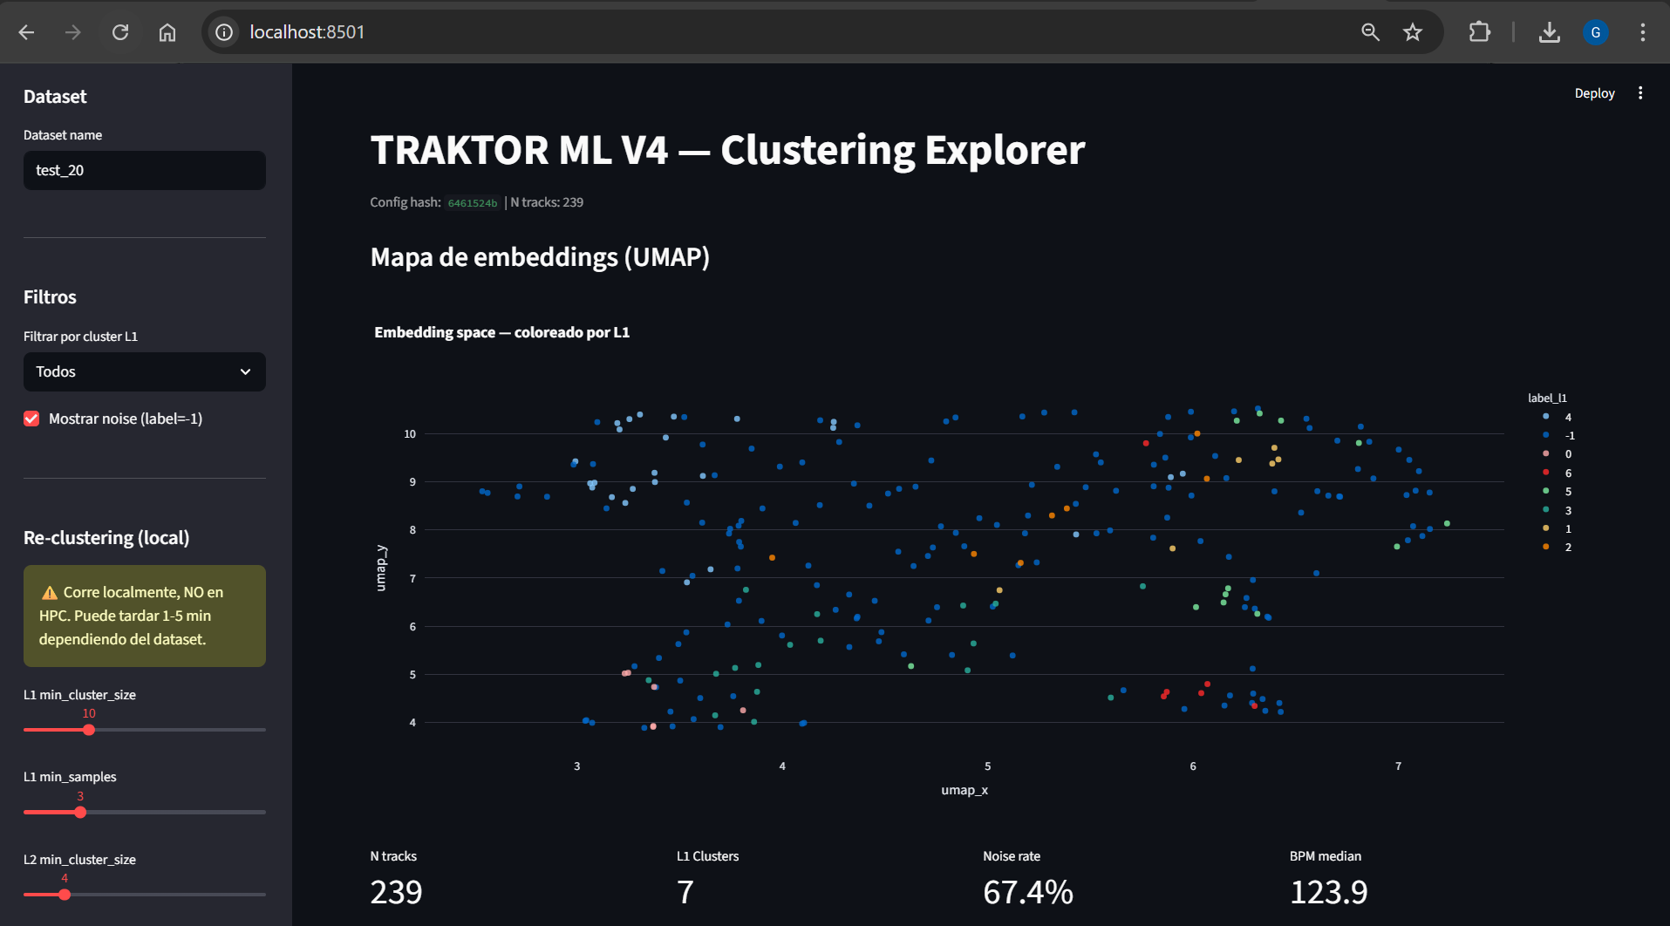View site information icon in address bar
Screen dimensions: 1670x926
[224, 32]
